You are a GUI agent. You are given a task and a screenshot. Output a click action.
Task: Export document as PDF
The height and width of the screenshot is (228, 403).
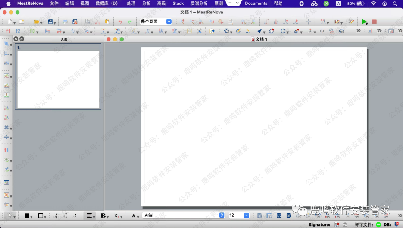pos(75,22)
